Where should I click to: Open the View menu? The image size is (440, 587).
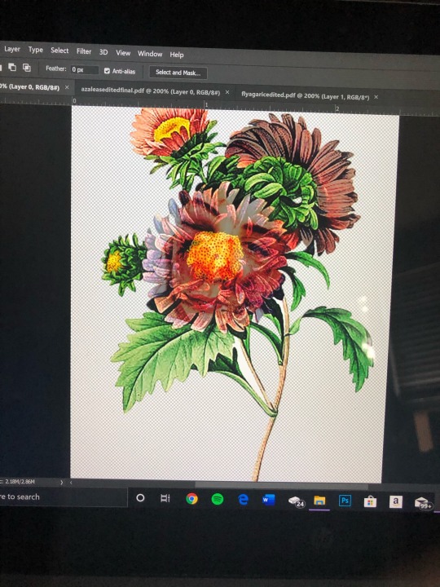123,53
